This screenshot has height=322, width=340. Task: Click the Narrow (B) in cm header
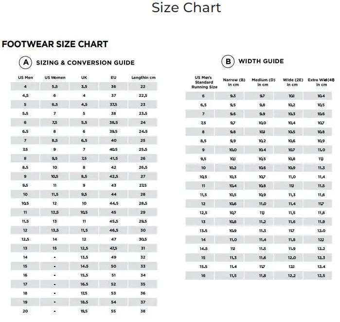233,82
